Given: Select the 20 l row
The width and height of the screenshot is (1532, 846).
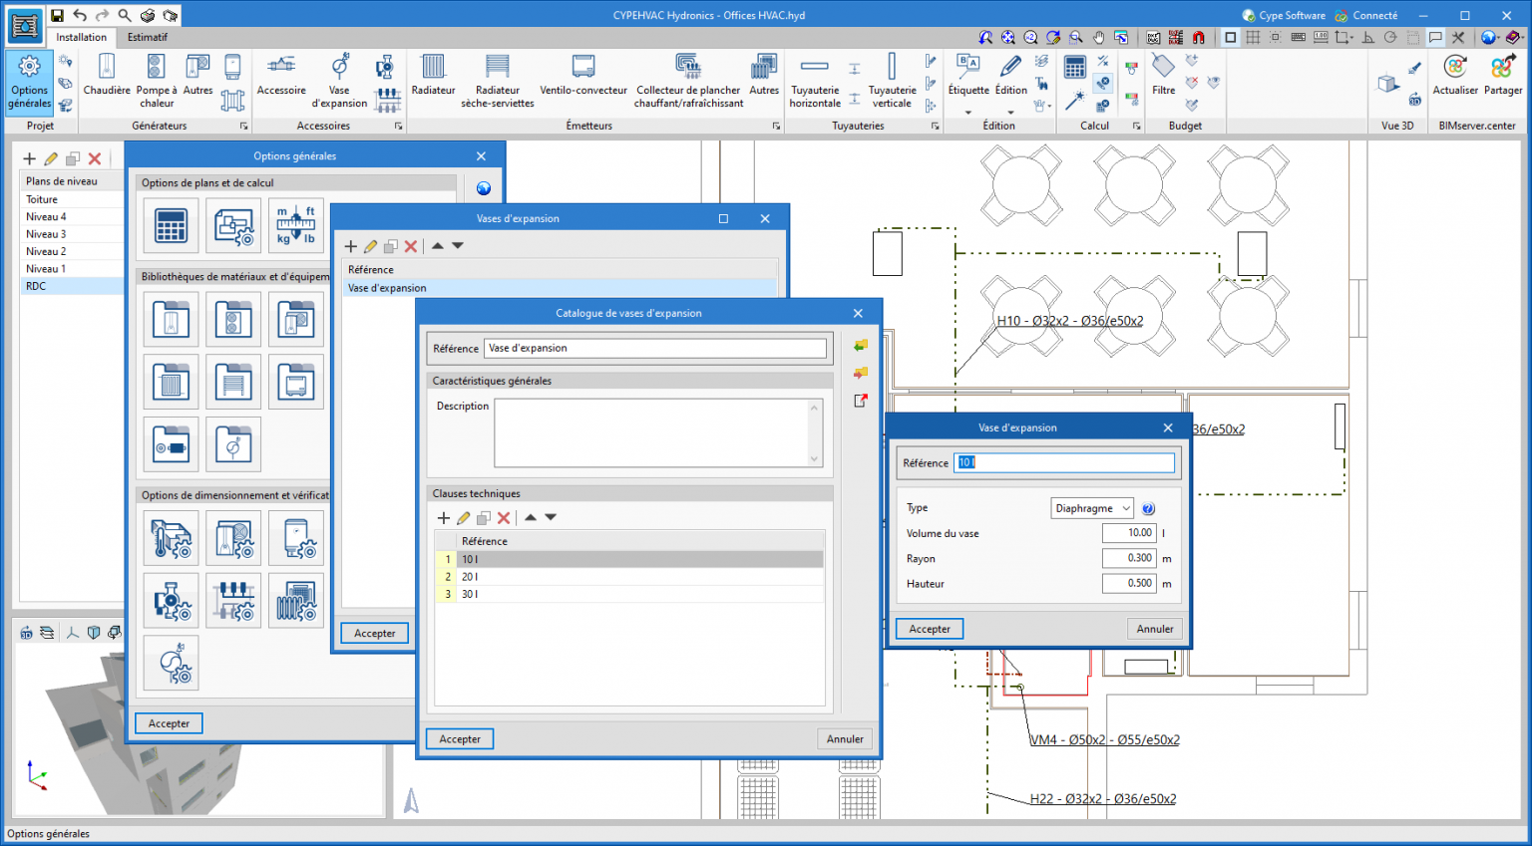Looking at the screenshot, I should 629,577.
